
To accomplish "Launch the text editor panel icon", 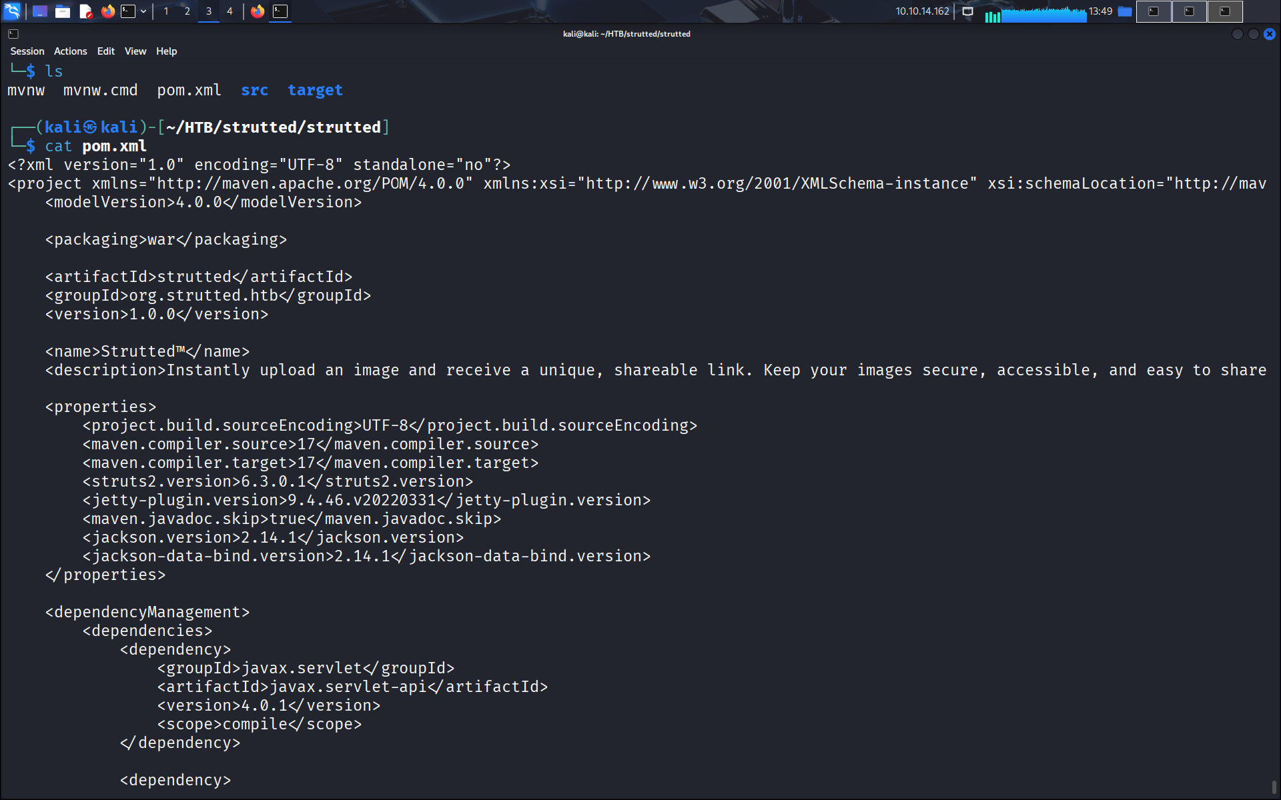I will pyautogui.click(x=85, y=11).
